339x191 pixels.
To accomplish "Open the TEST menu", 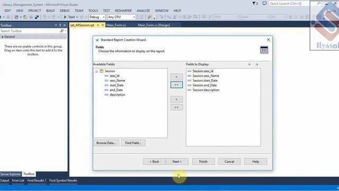I will coord(106,11).
